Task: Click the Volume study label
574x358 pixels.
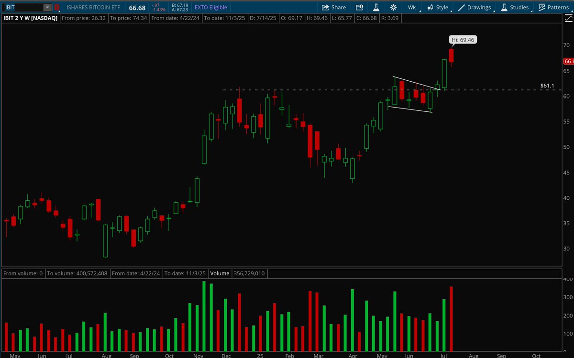Action: (x=220, y=273)
